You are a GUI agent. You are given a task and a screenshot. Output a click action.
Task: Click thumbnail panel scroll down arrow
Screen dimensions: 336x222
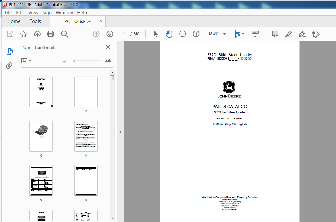[112, 219]
